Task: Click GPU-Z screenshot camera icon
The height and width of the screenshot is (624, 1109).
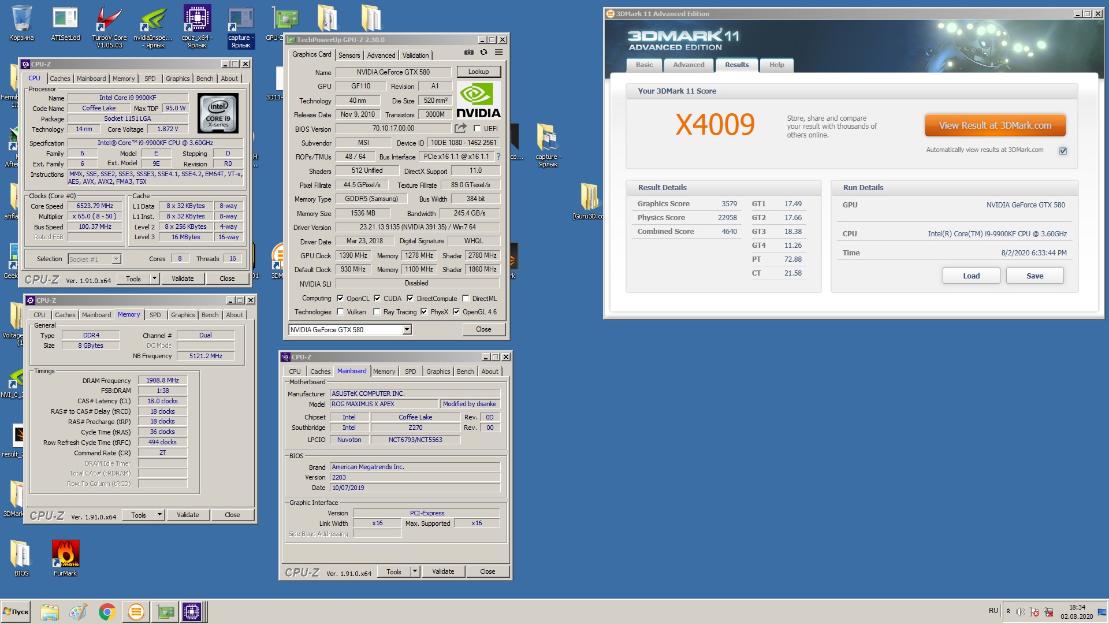Action: coord(468,52)
